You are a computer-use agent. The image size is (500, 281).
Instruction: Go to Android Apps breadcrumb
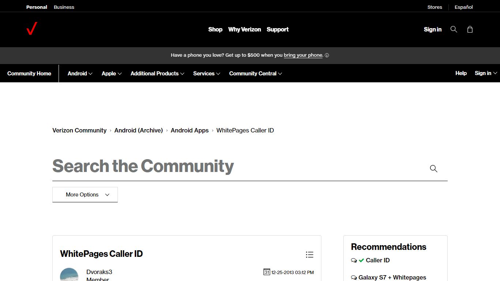(190, 130)
